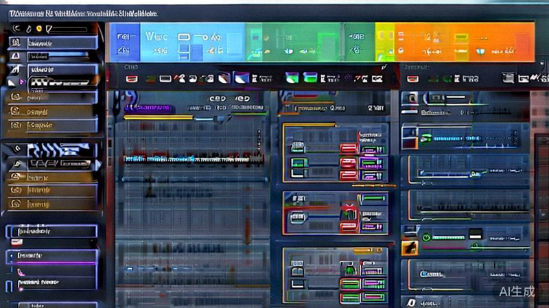This screenshot has width=549, height=308.
Task: Select the first sidebar row's square icon
Action: [15, 43]
